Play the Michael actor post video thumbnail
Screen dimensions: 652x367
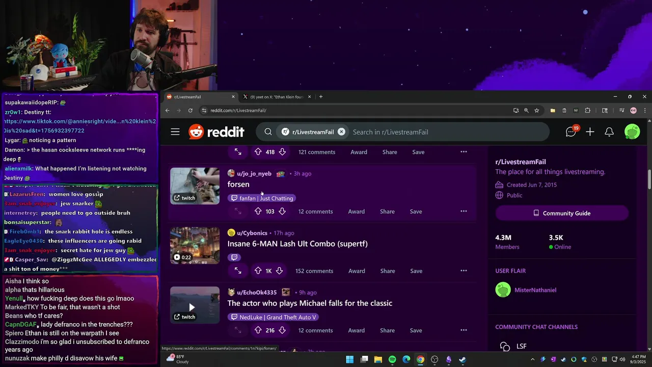point(195,305)
